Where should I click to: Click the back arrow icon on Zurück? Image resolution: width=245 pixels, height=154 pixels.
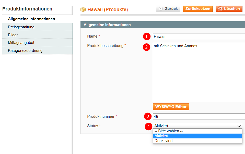coord(161,9)
